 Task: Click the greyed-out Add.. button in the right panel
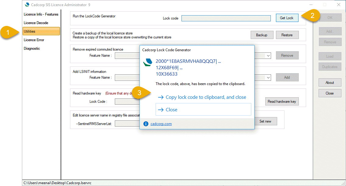(330, 31)
